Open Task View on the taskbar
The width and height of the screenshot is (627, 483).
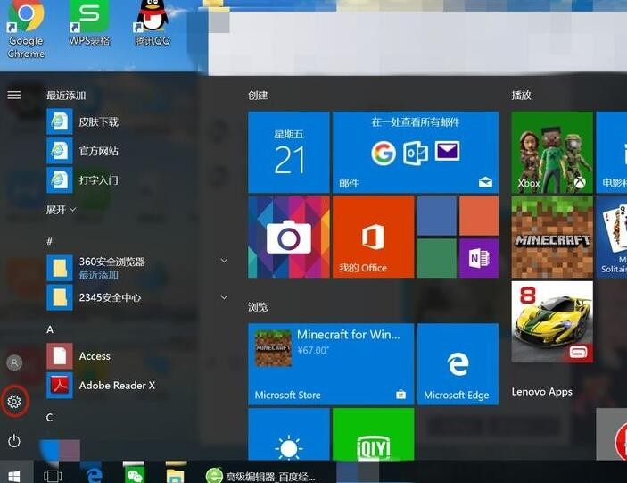(x=53, y=476)
